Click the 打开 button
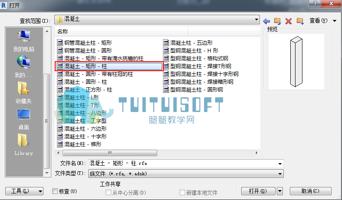The width and height of the screenshot is (342, 200). 258,191
